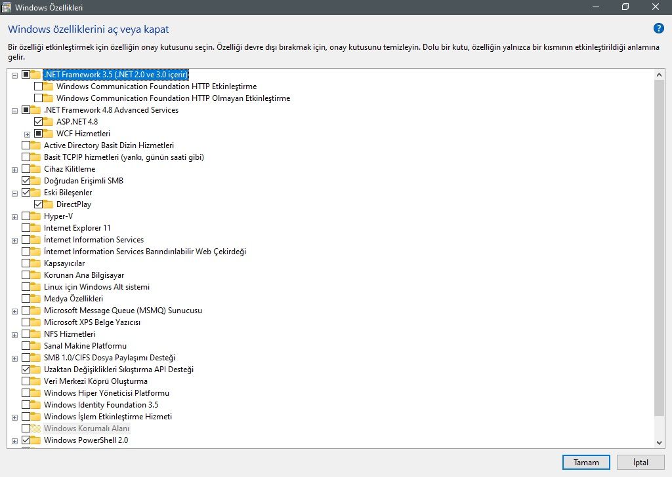The image size is (672, 477).
Task: Check Windows Communication Foundation HTTP Etkinleştirme checkbox
Action: (x=38, y=86)
